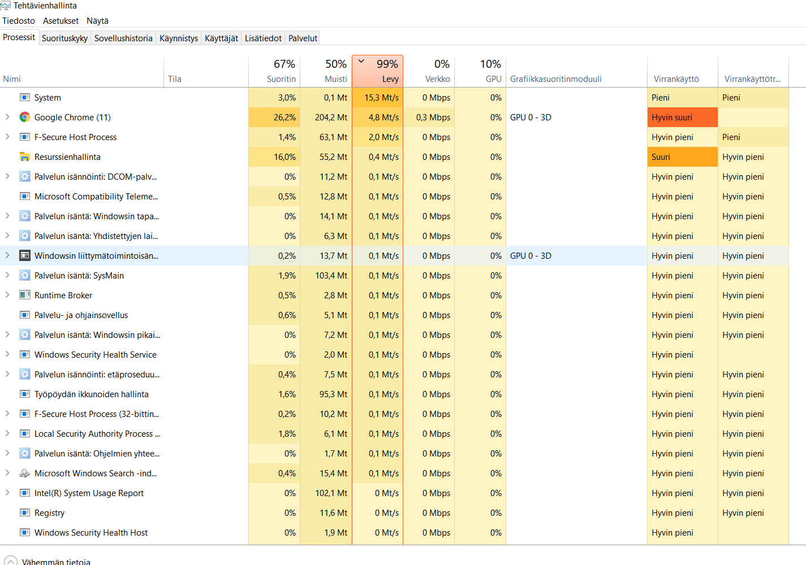Screen dimensions: 806x565
Task: Click the System process icon
Action: [x=25, y=98]
